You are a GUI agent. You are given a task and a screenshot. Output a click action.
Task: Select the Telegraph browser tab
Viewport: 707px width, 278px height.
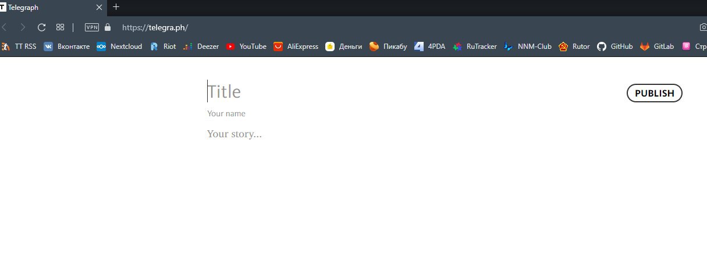click(52, 8)
